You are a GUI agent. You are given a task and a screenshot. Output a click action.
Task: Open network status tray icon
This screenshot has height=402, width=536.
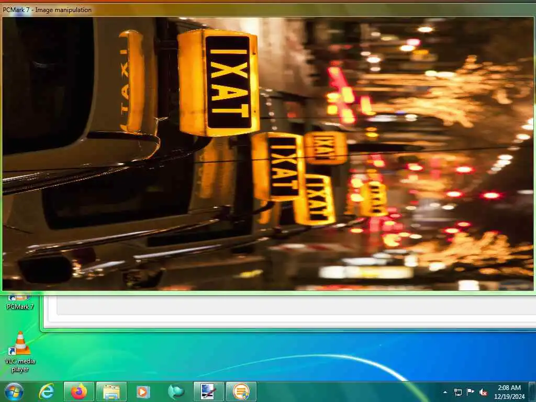point(457,392)
